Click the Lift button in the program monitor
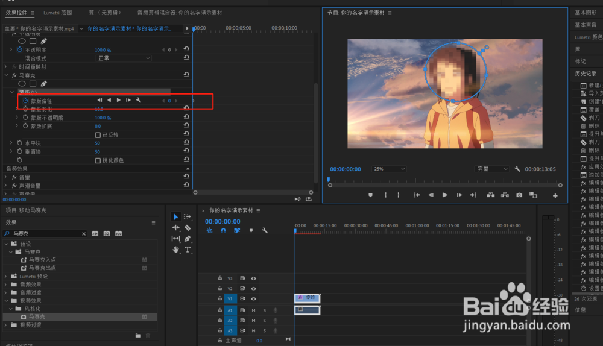The image size is (603, 346). (x=490, y=195)
